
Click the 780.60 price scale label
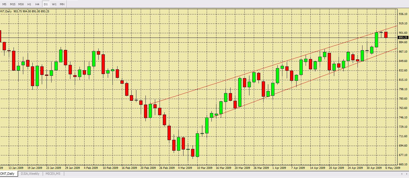pos(403,98)
